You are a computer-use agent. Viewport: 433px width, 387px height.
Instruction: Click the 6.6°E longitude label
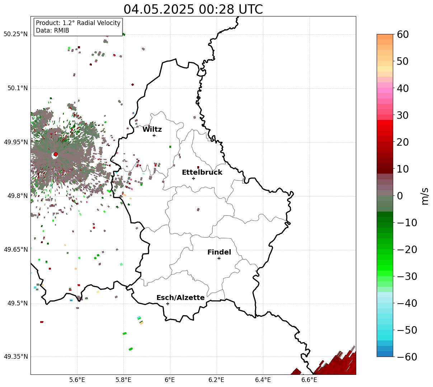[309, 379]
